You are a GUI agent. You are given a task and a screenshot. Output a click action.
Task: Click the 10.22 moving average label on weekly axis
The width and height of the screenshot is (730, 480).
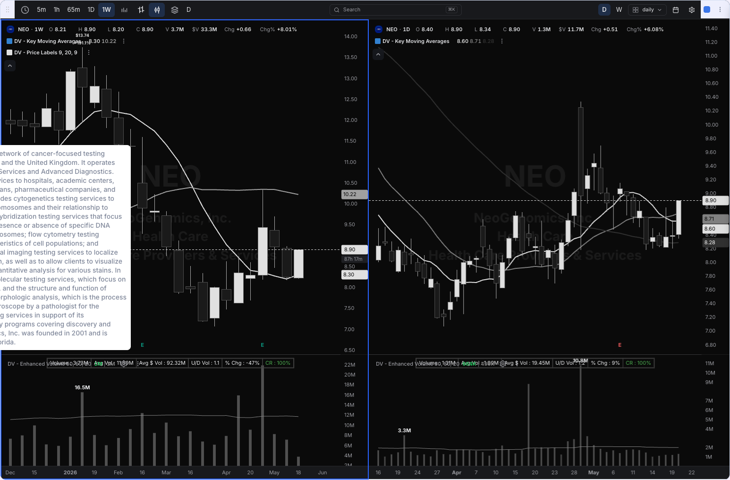[355, 194]
